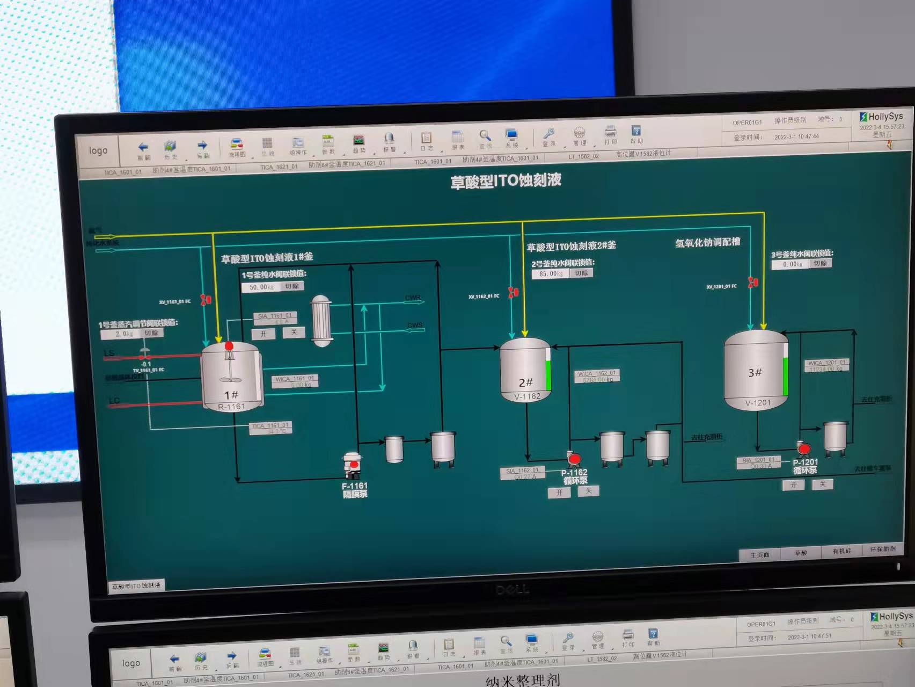Edit the 2.0kg steam interlock value field

(x=121, y=334)
